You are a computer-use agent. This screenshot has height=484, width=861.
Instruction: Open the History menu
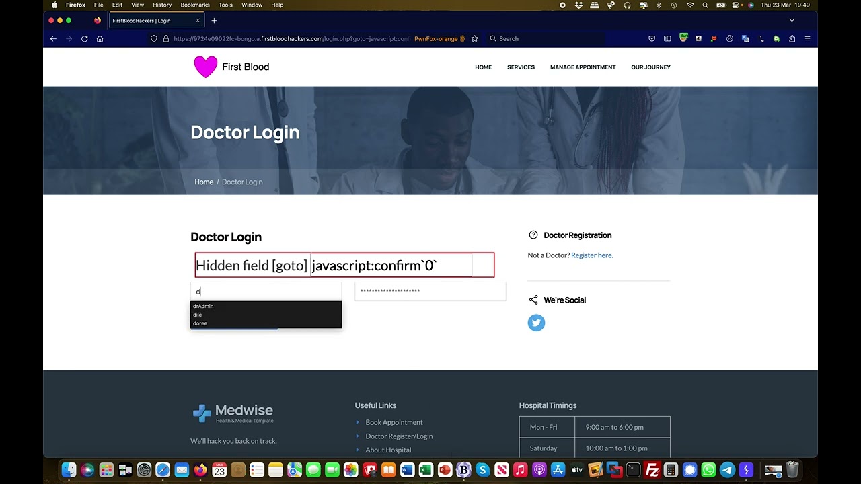click(162, 5)
